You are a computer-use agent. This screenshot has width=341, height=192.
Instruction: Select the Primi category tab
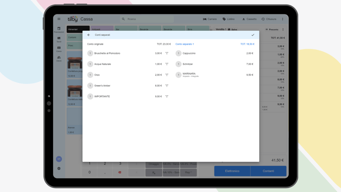coord(74,46)
